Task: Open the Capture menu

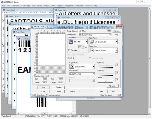Action: coord(60,6)
